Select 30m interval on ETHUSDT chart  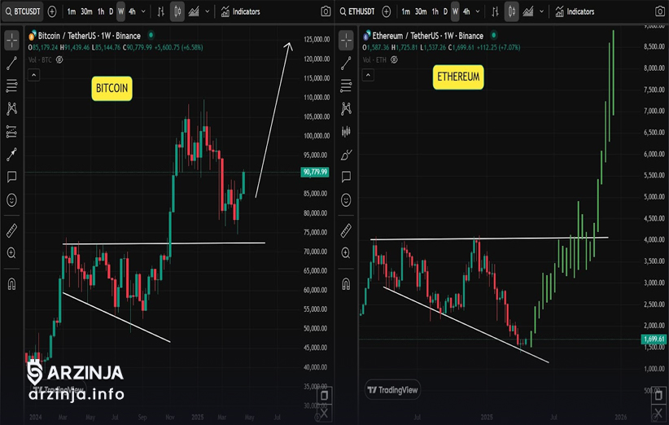[x=421, y=11]
